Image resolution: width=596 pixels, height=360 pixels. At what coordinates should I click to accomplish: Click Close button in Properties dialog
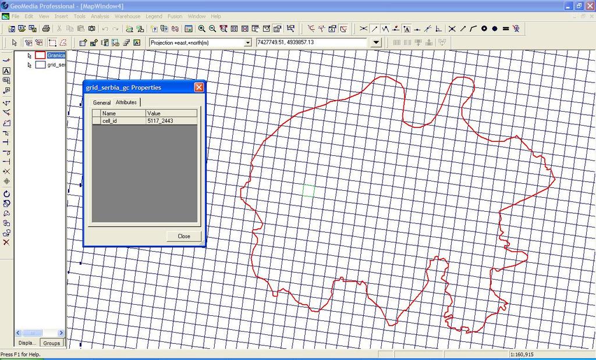point(184,236)
